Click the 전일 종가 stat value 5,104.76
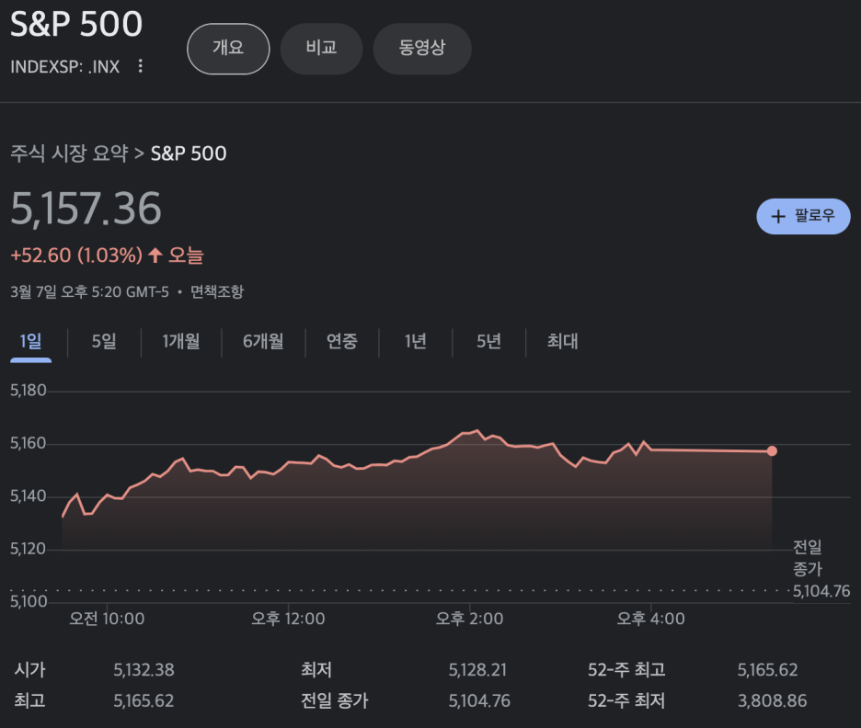 479,700
